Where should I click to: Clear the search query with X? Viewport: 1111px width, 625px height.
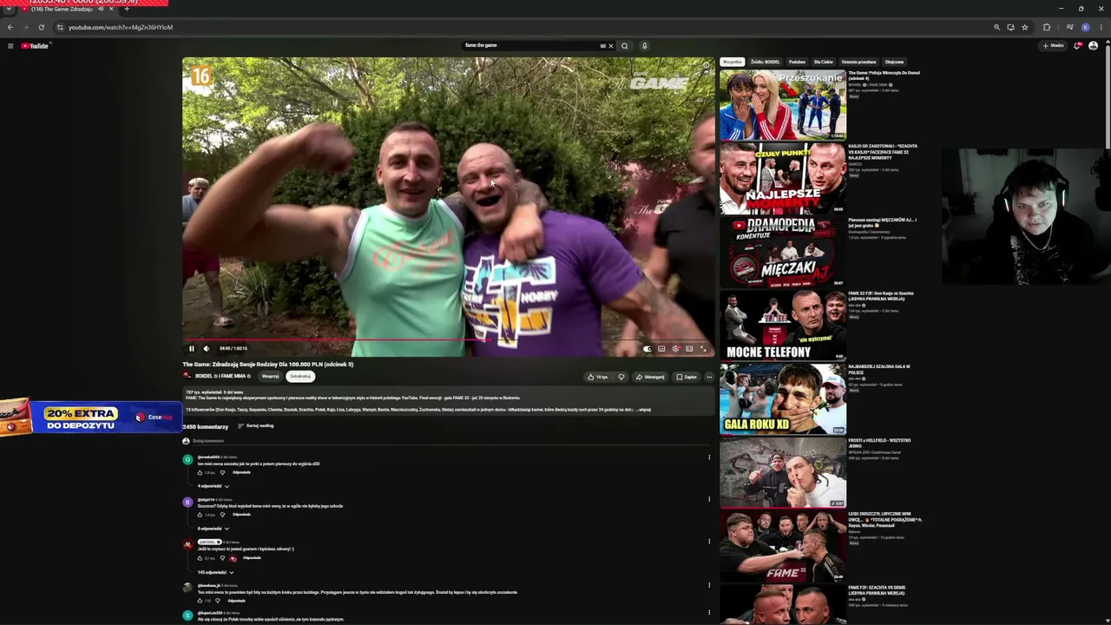tap(610, 46)
